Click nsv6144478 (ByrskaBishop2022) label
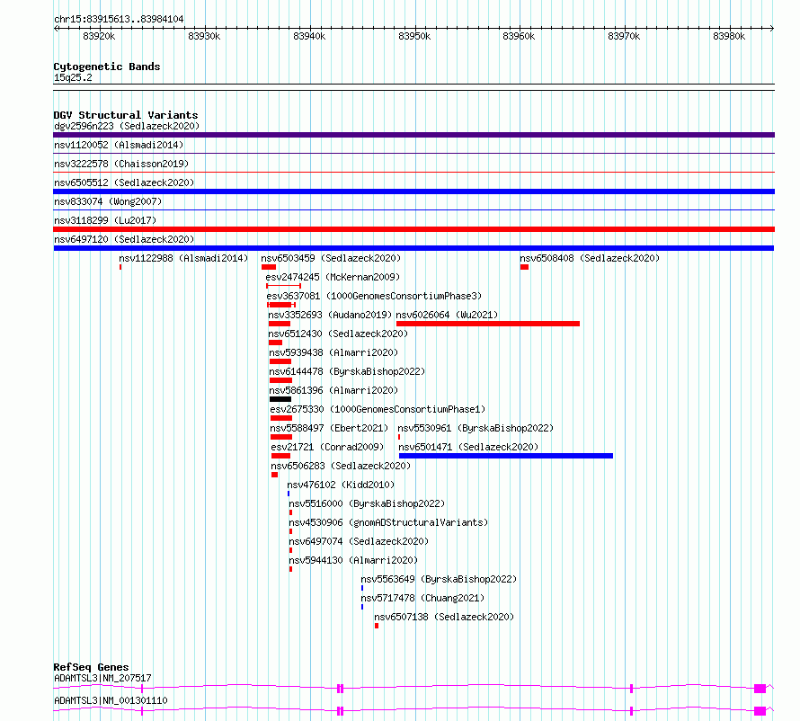800x721 pixels. 347,371
